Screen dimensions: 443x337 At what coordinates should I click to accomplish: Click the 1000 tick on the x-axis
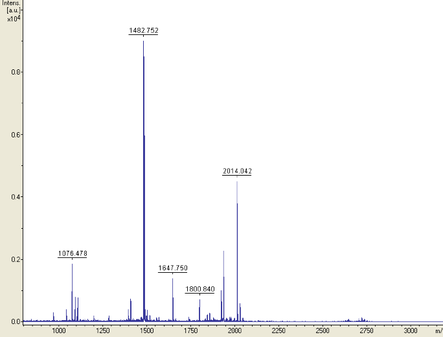click(x=58, y=331)
